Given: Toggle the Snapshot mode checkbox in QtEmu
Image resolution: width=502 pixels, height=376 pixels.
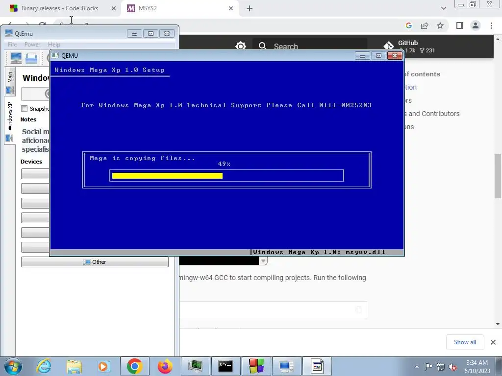Looking at the screenshot, I should (25, 109).
